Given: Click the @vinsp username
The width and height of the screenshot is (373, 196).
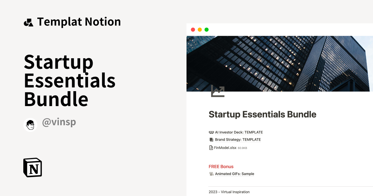Looking at the screenshot, I should point(59,122).
